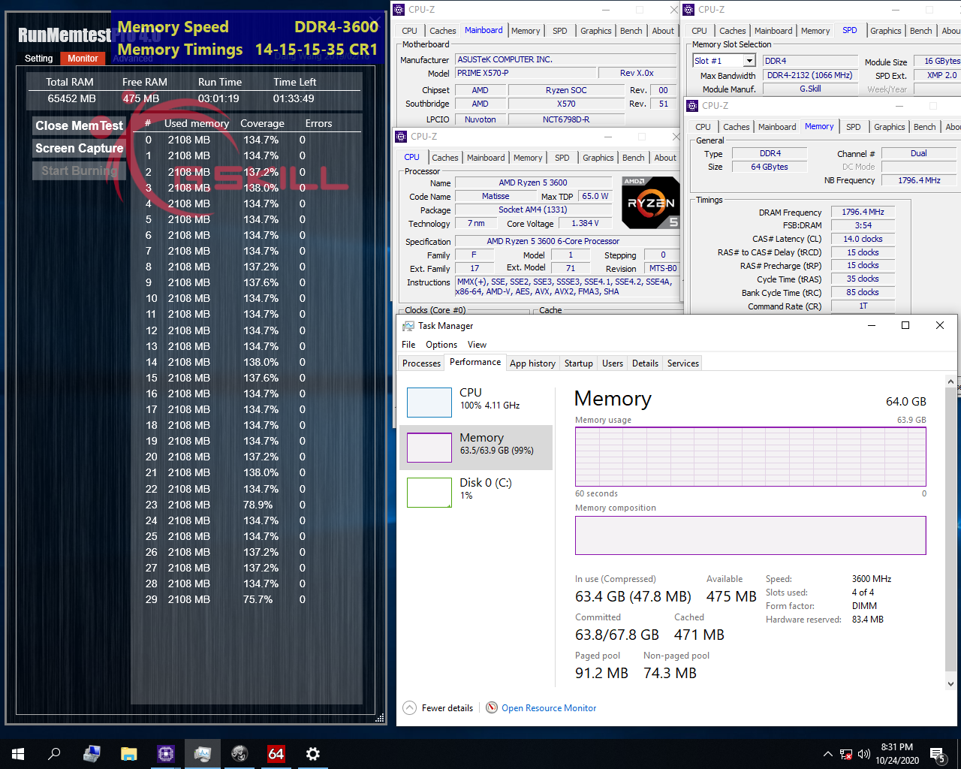Screen dimensions: 961x769
Task: Switch to Task Manager via its taskbar icon
Action: pyautogui.click(x=203, y=753)
